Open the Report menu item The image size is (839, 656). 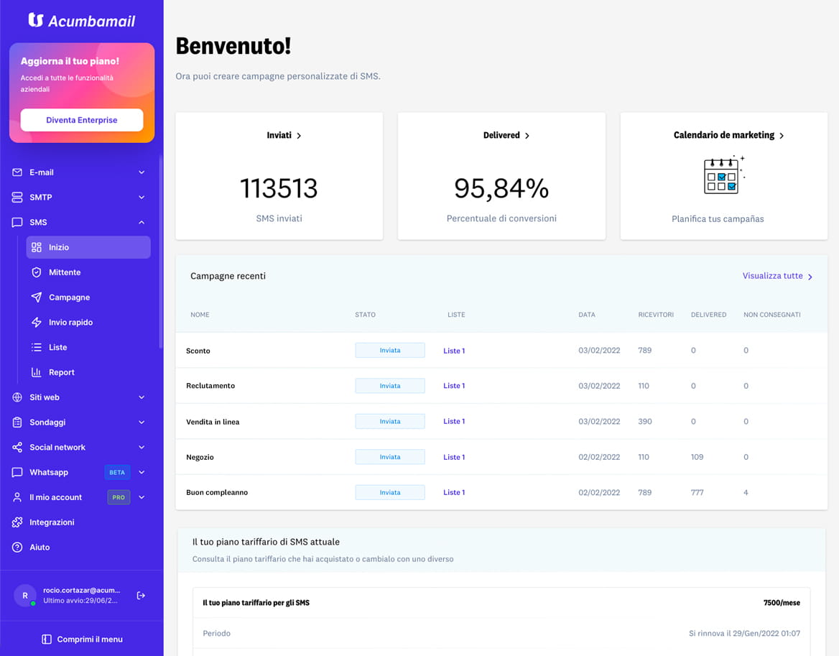coord(88,372)
